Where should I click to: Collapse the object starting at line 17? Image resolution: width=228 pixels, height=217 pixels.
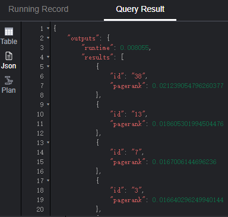point(48,180)
